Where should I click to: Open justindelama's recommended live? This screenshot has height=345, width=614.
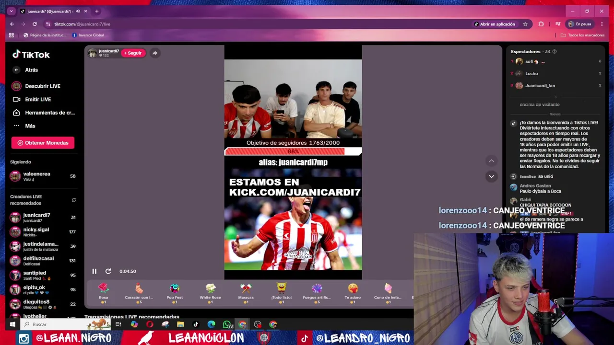pos(43,246)
